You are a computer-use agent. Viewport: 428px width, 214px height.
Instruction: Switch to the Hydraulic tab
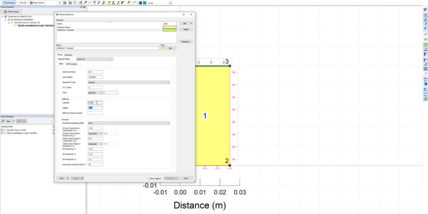[68, 54]
